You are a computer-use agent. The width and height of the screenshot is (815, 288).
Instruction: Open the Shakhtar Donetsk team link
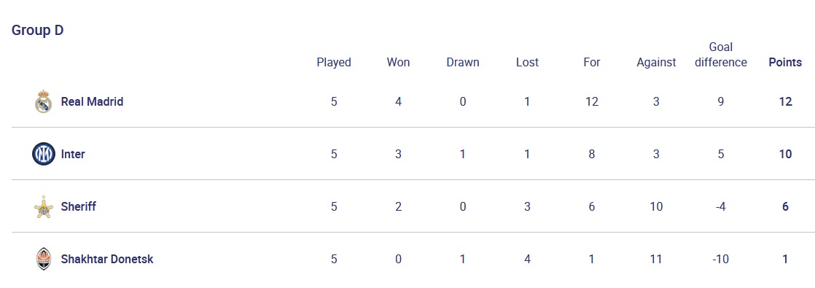click(x=107, y=259)
